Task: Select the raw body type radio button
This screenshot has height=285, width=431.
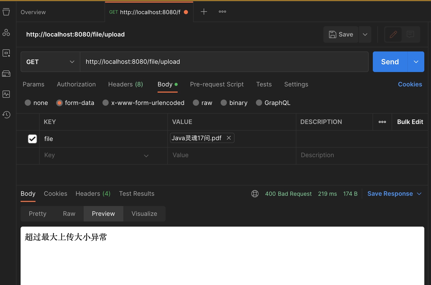Action: pyautogui.click(x=196, y=103)
